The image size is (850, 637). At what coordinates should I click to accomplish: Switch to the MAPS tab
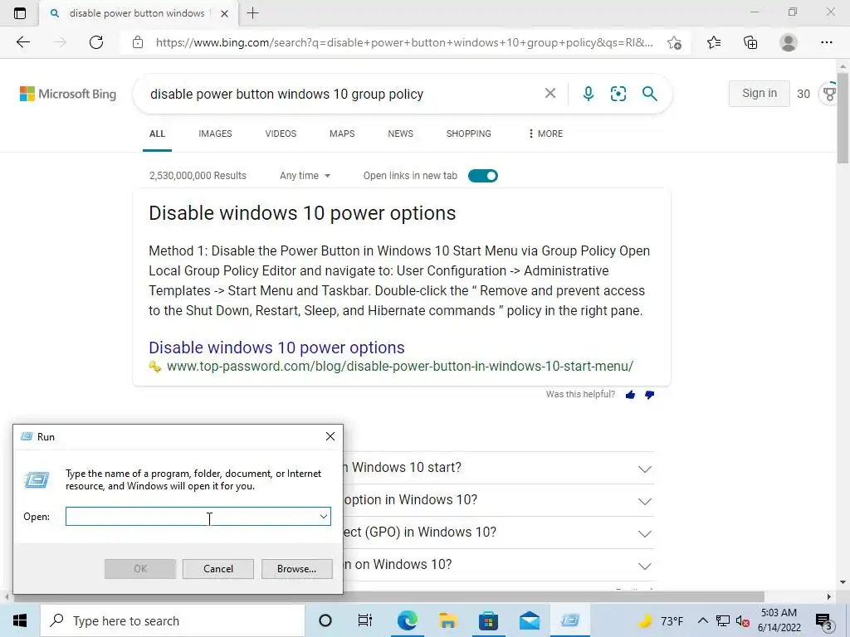click(342, 134)
